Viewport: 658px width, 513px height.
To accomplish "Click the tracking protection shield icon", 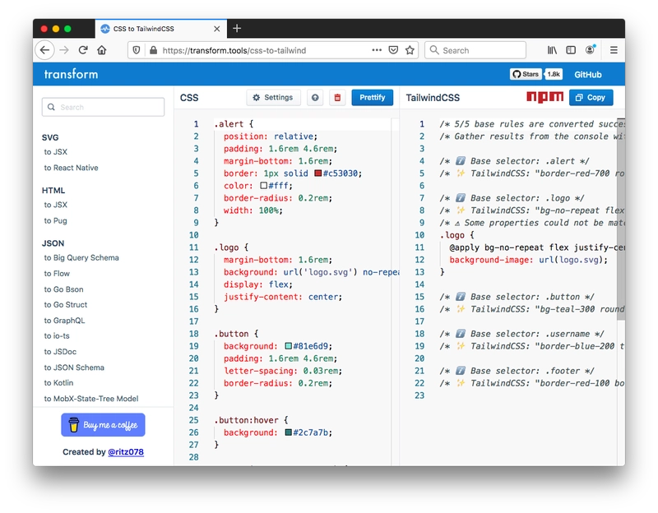I will pyautogui.click(x=137, y=50).
